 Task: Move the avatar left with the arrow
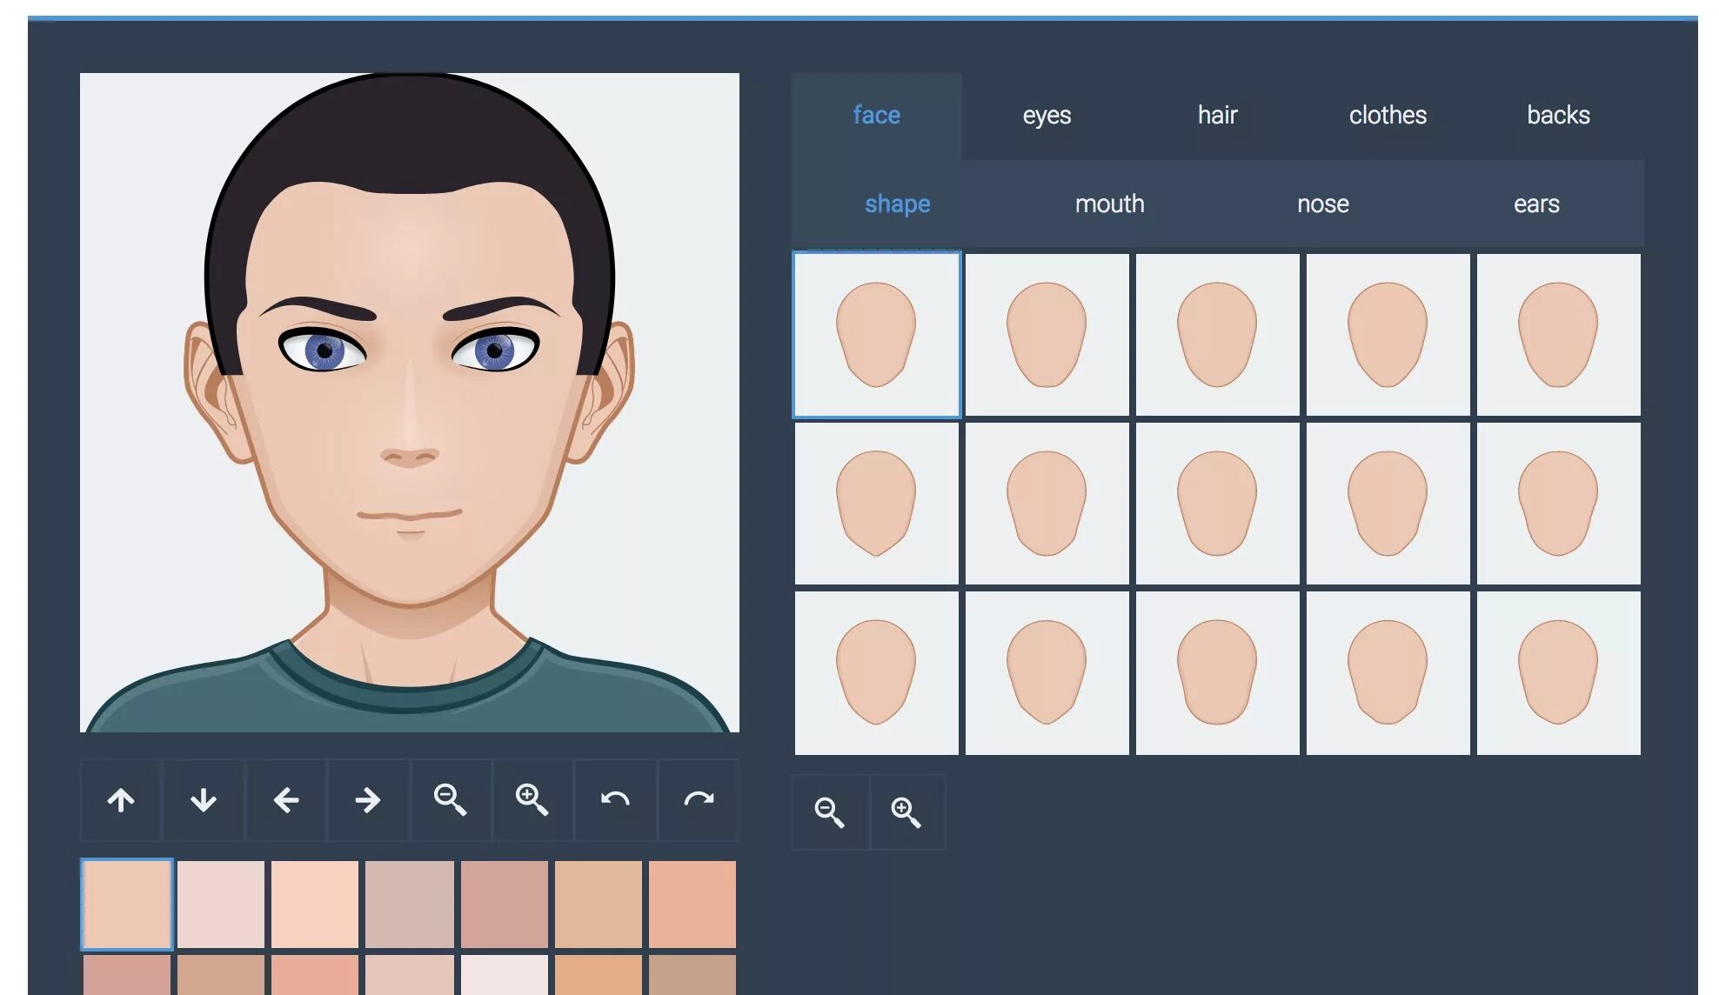(x=286, y=800)
